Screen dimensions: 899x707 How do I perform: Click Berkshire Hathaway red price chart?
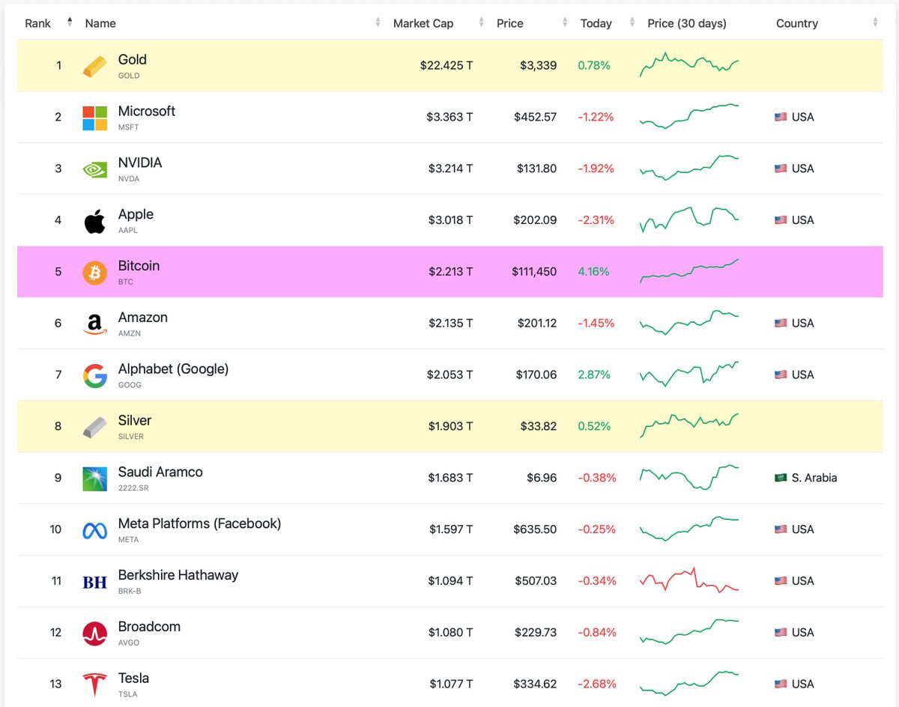689,580
